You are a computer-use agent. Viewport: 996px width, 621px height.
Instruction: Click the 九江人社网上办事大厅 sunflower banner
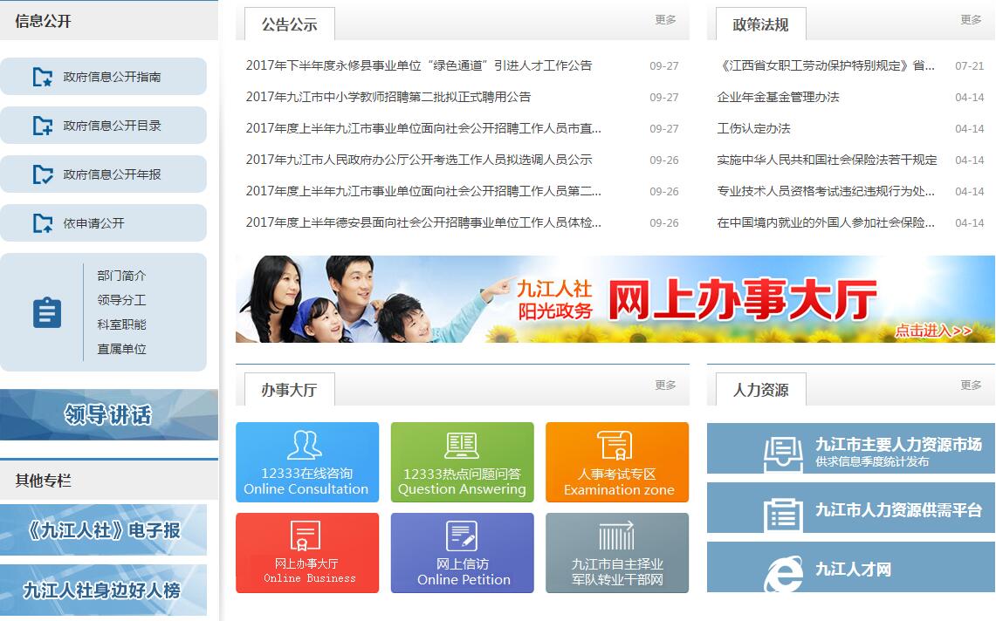[615, 299]
